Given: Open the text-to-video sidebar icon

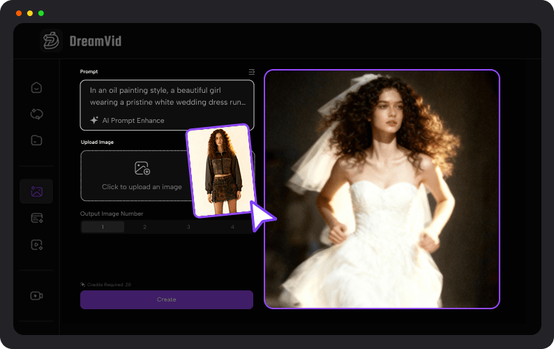Looking at the screenshot, I should 37,218.
